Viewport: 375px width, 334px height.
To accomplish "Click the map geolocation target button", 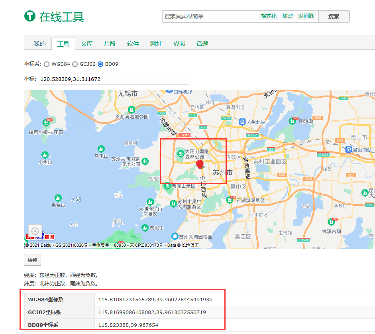I will tap(35, 231).
